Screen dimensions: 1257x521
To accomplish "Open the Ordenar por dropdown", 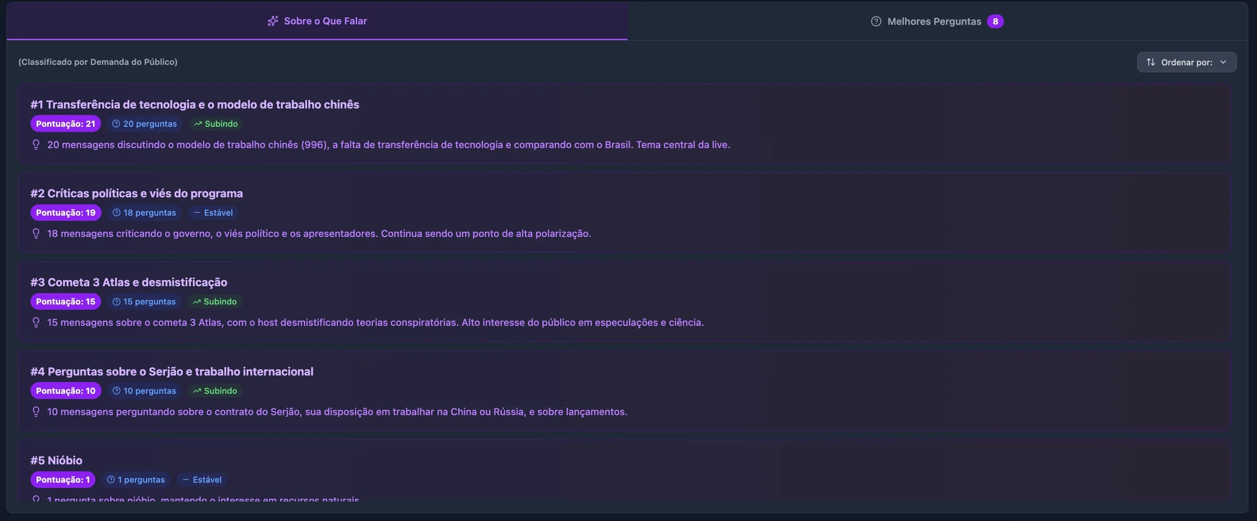I will coord(1187,62).
